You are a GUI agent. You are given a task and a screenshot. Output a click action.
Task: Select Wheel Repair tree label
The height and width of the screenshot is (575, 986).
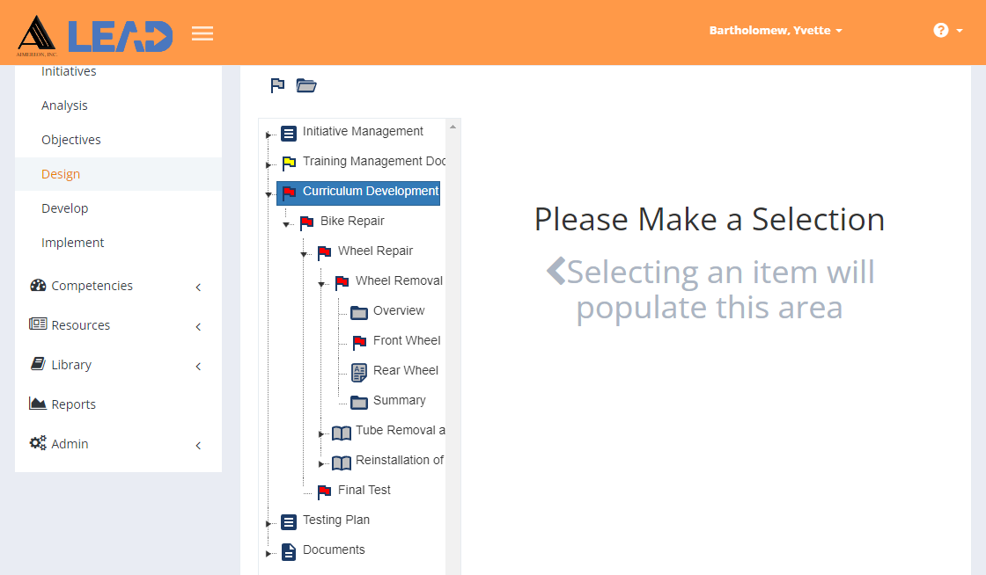(375, 251)
